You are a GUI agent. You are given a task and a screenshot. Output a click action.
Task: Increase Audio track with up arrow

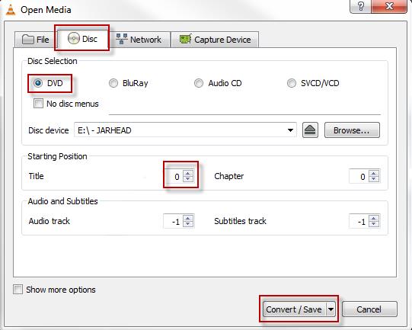188,218
